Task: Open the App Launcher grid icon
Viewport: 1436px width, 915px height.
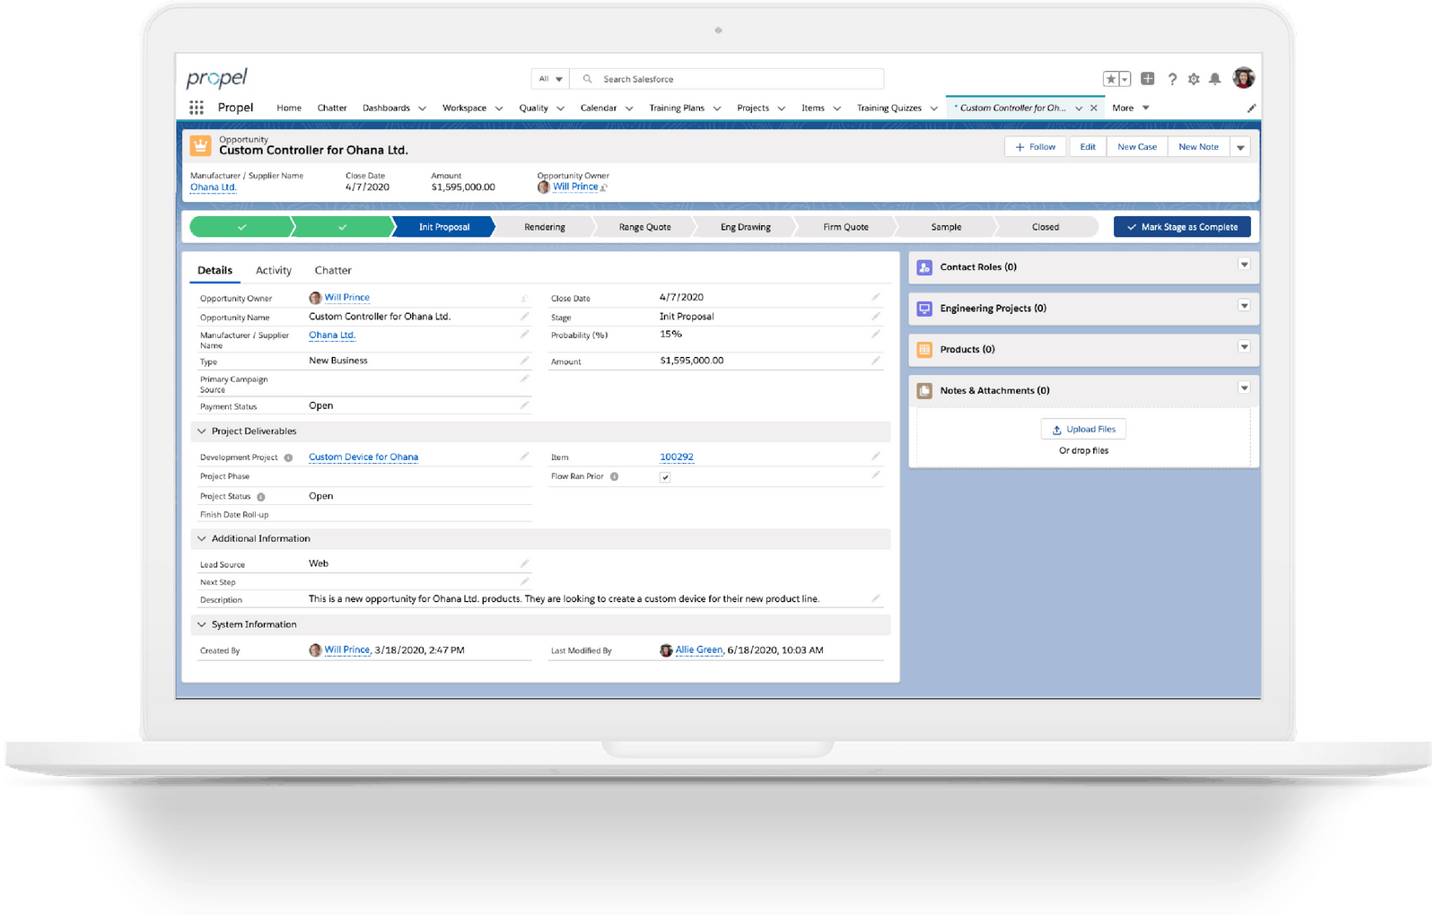Action: coord(197,108)
